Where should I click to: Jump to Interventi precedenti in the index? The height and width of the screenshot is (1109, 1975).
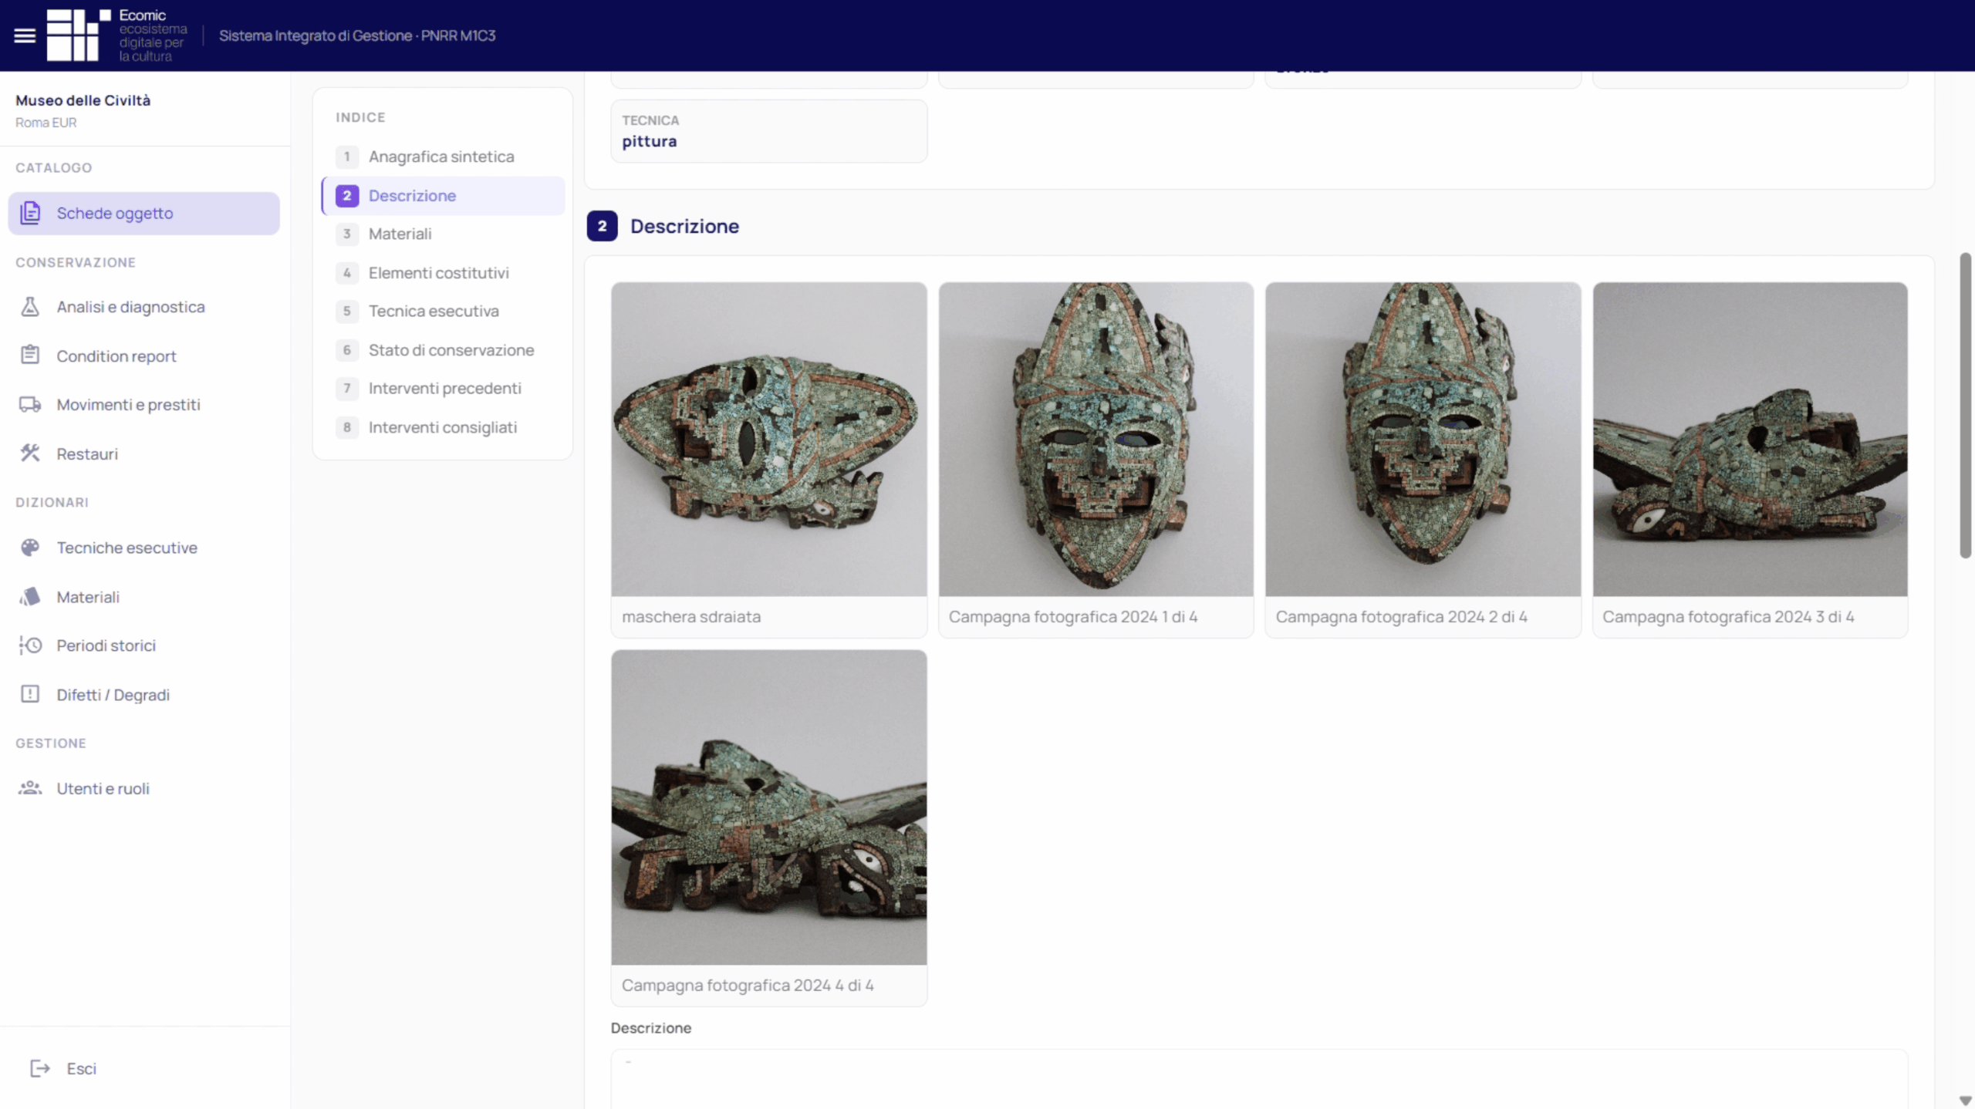click(443, 388)
